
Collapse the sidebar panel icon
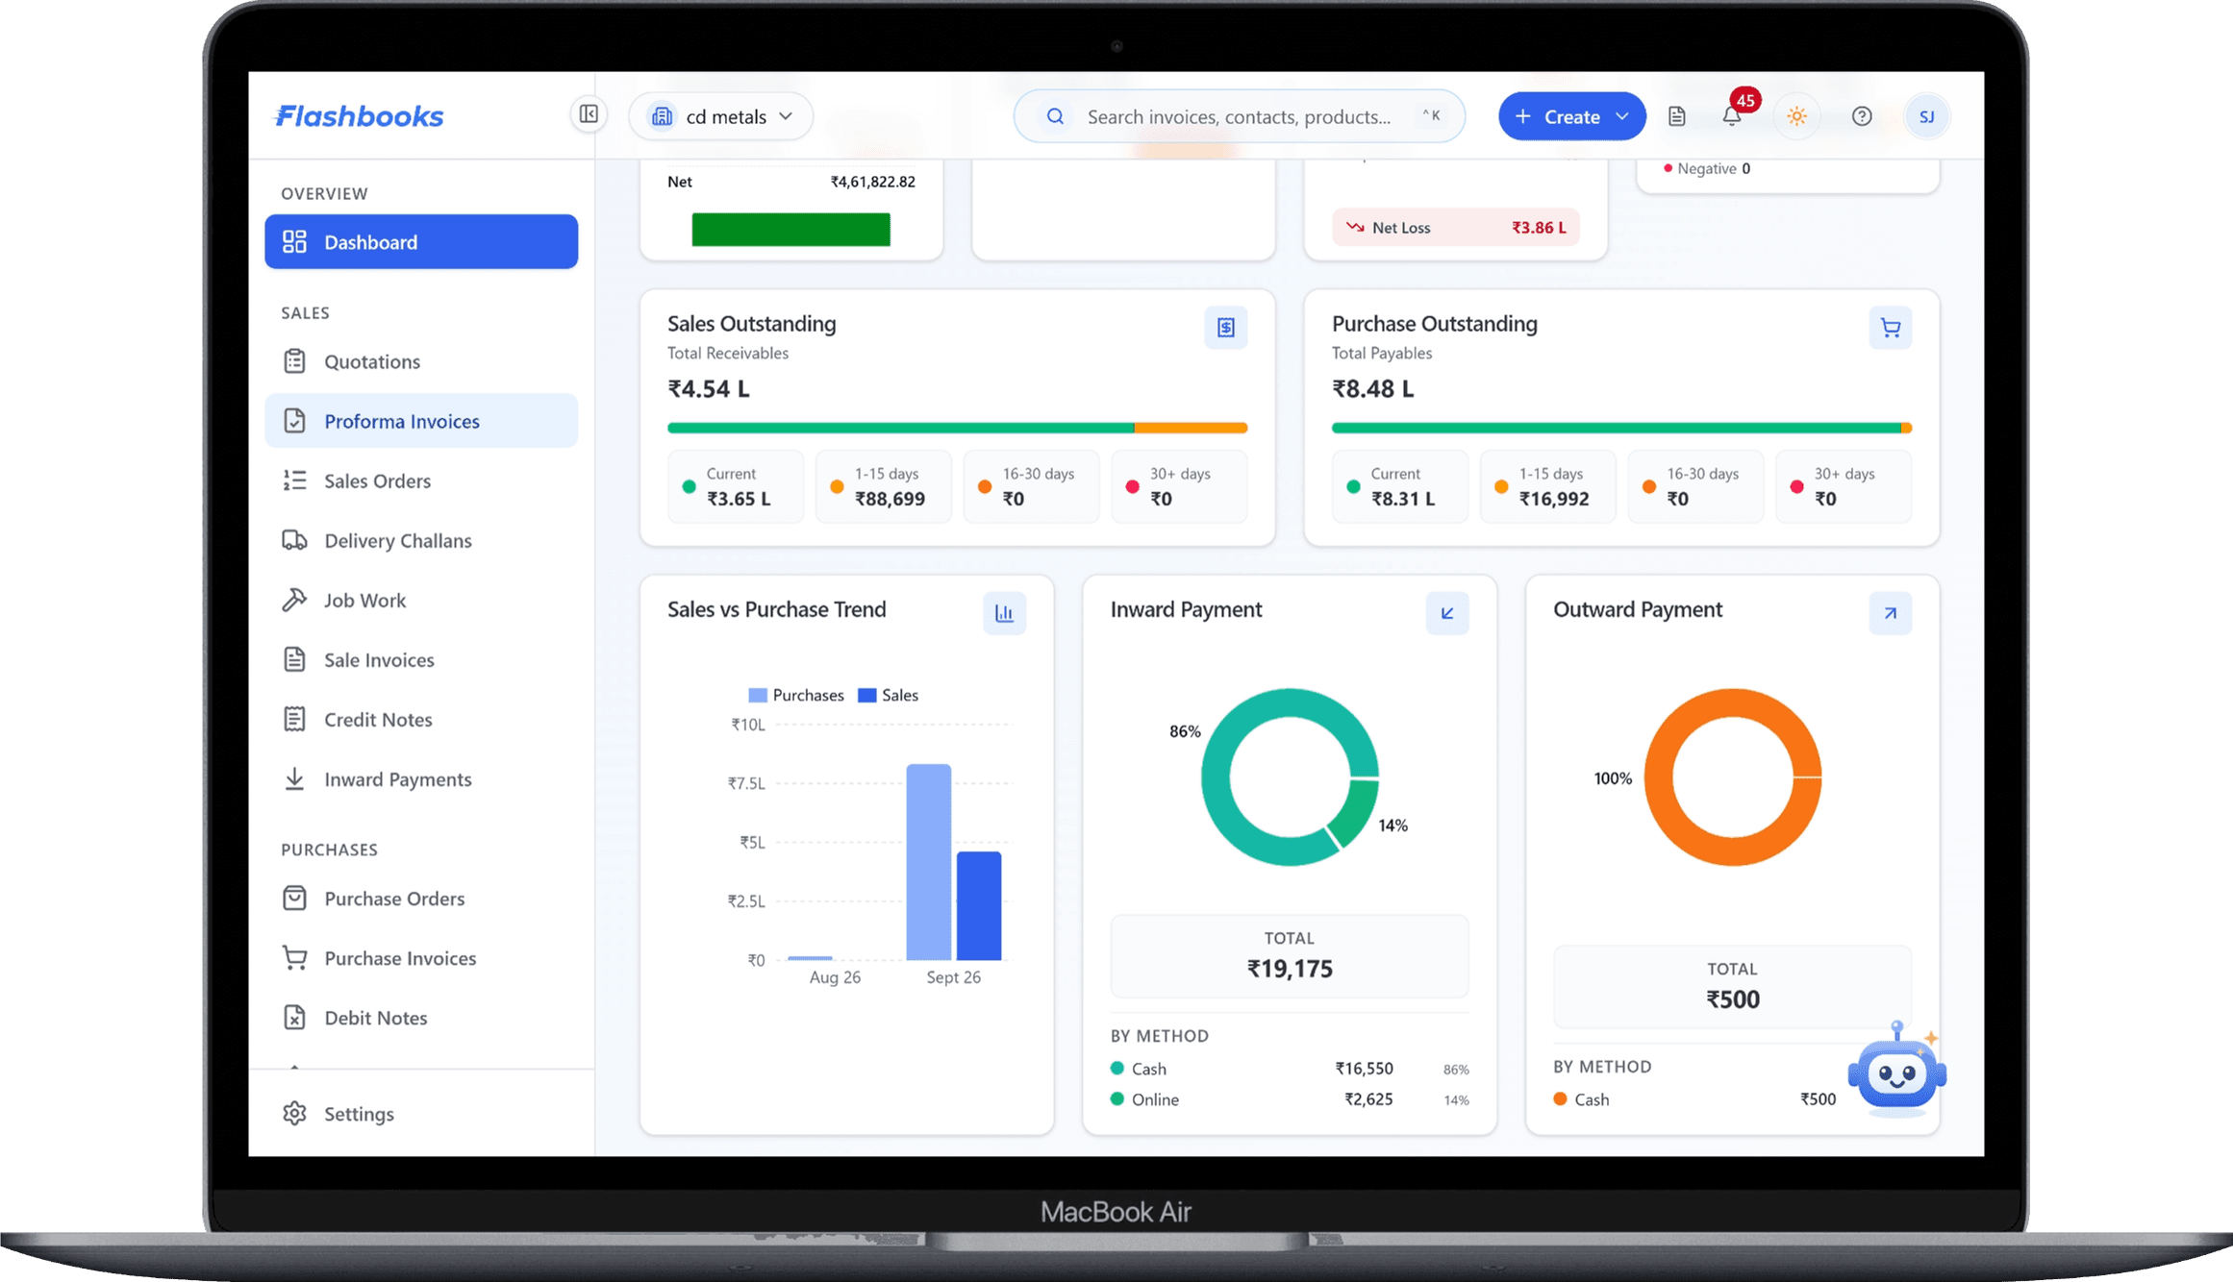[x=589, y=115]
